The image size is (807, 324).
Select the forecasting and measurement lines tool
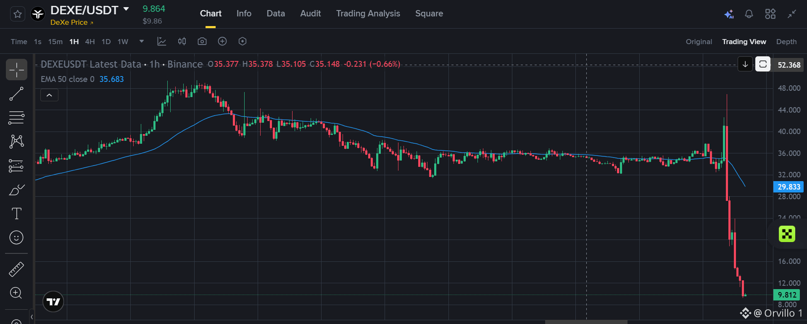16,166
